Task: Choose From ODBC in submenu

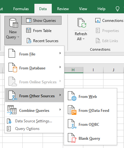Action: pyautogui.click(x=91, y=124)
